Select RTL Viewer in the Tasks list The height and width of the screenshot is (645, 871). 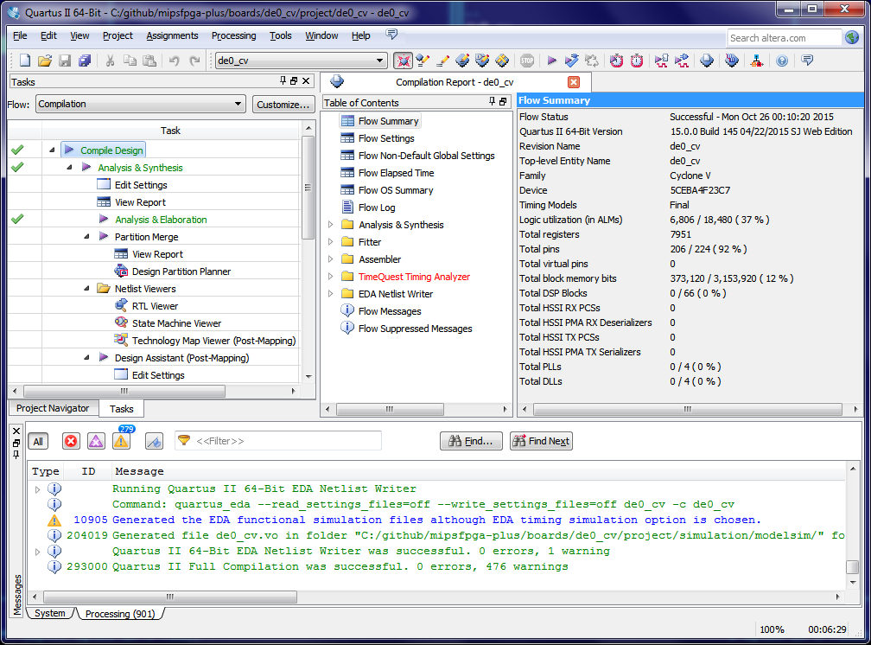155,306
